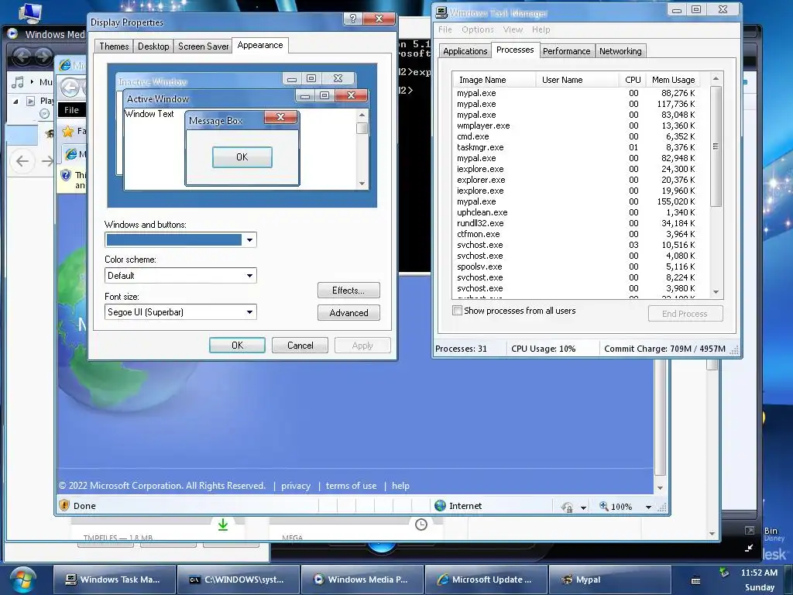The height and width of the screenshot is (595, 793).
Task: Click the Task Manager title bar icon
Action: [x=441, y=12]
